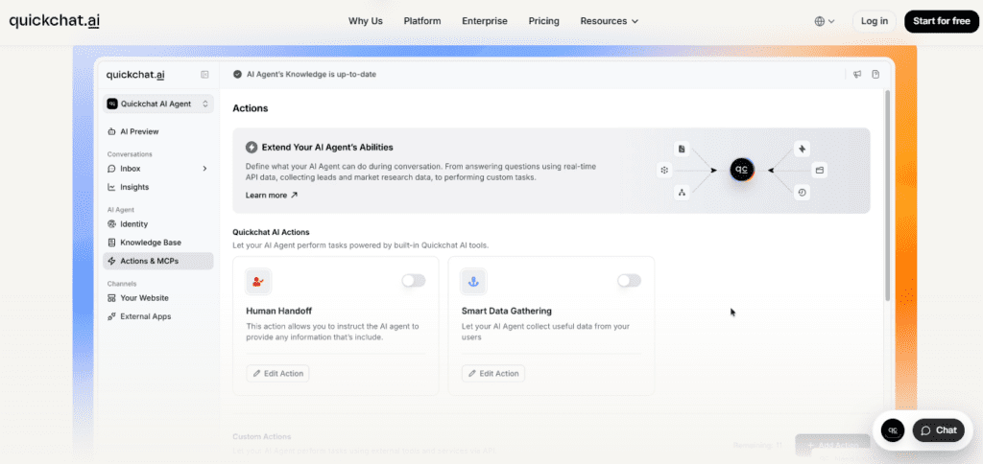Click the hierarchy node icon in the diagram
The image size is (983, 464).
pos(682,193)
